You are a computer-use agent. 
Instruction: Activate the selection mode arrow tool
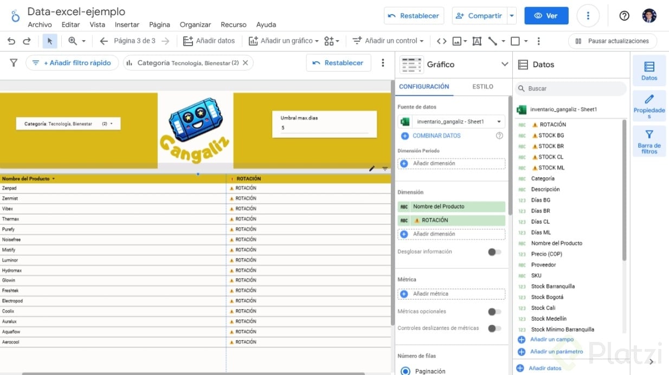[49, 41]
